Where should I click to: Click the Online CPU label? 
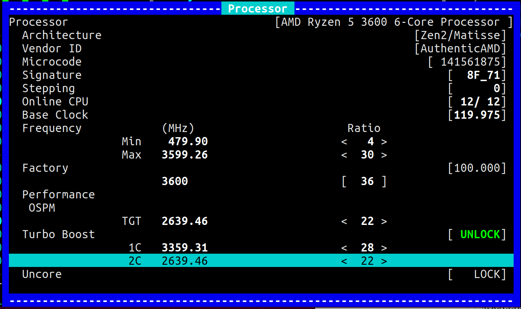(55, 102)
